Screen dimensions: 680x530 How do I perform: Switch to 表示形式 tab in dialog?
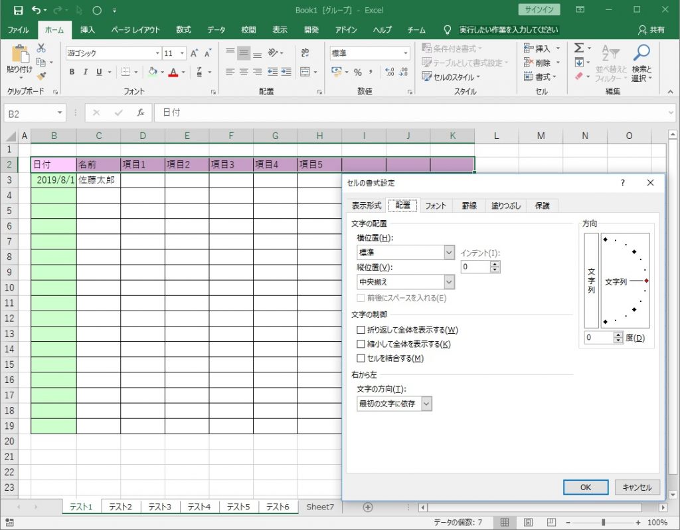pos(367,205)
